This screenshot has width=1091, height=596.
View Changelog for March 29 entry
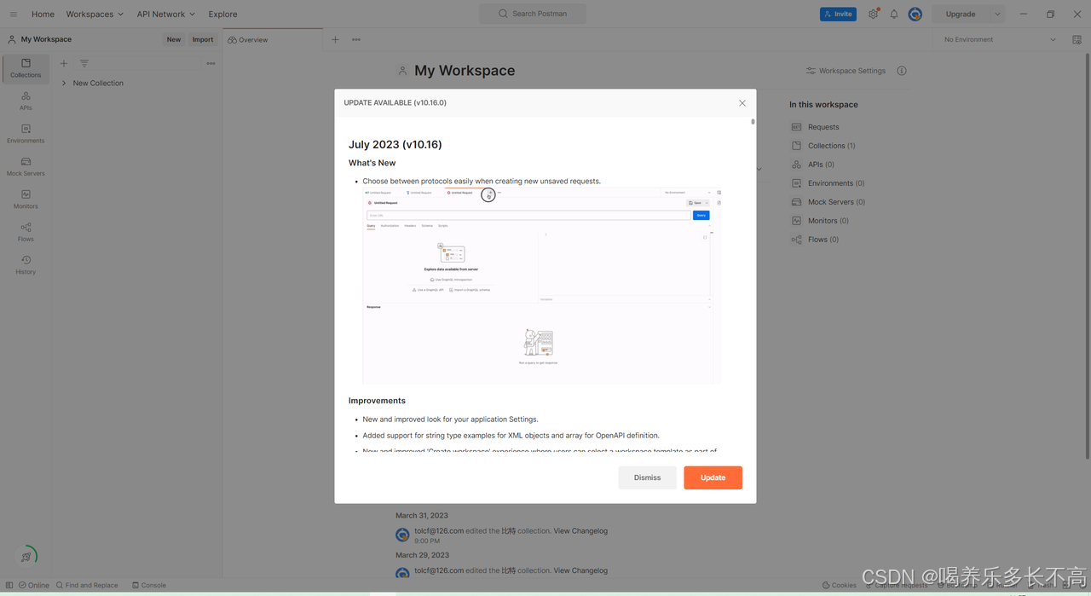tap(580, 570)
